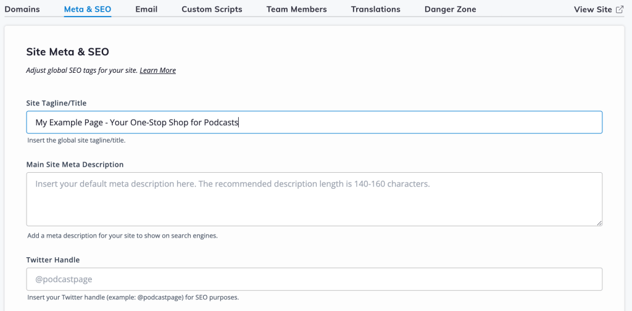
Task: Follow the Learn More link
Action: point(157,70)
